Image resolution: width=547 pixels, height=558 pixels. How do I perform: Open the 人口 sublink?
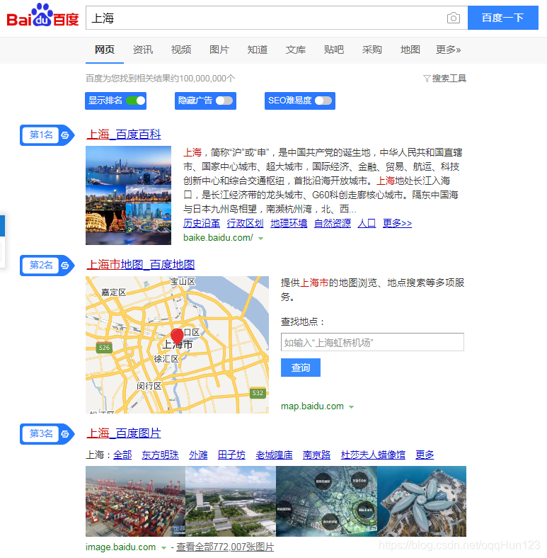[367, 224]
